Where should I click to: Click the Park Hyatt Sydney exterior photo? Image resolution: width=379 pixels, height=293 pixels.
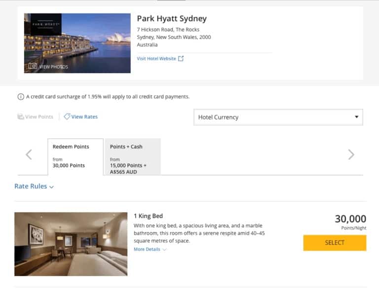(77, 43)
